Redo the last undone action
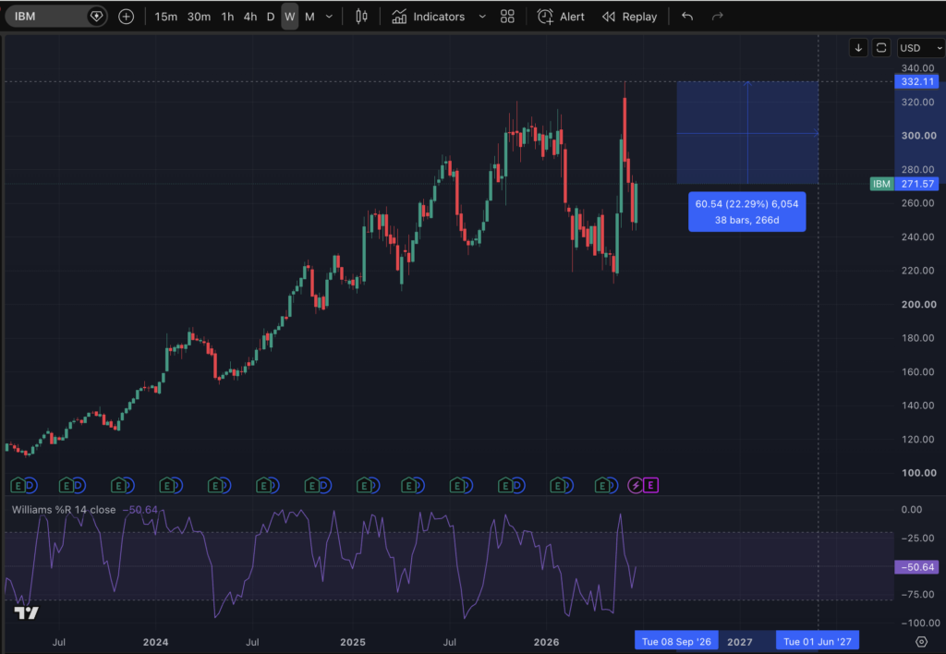Screen dimensions: 946x654 (717, 17)
